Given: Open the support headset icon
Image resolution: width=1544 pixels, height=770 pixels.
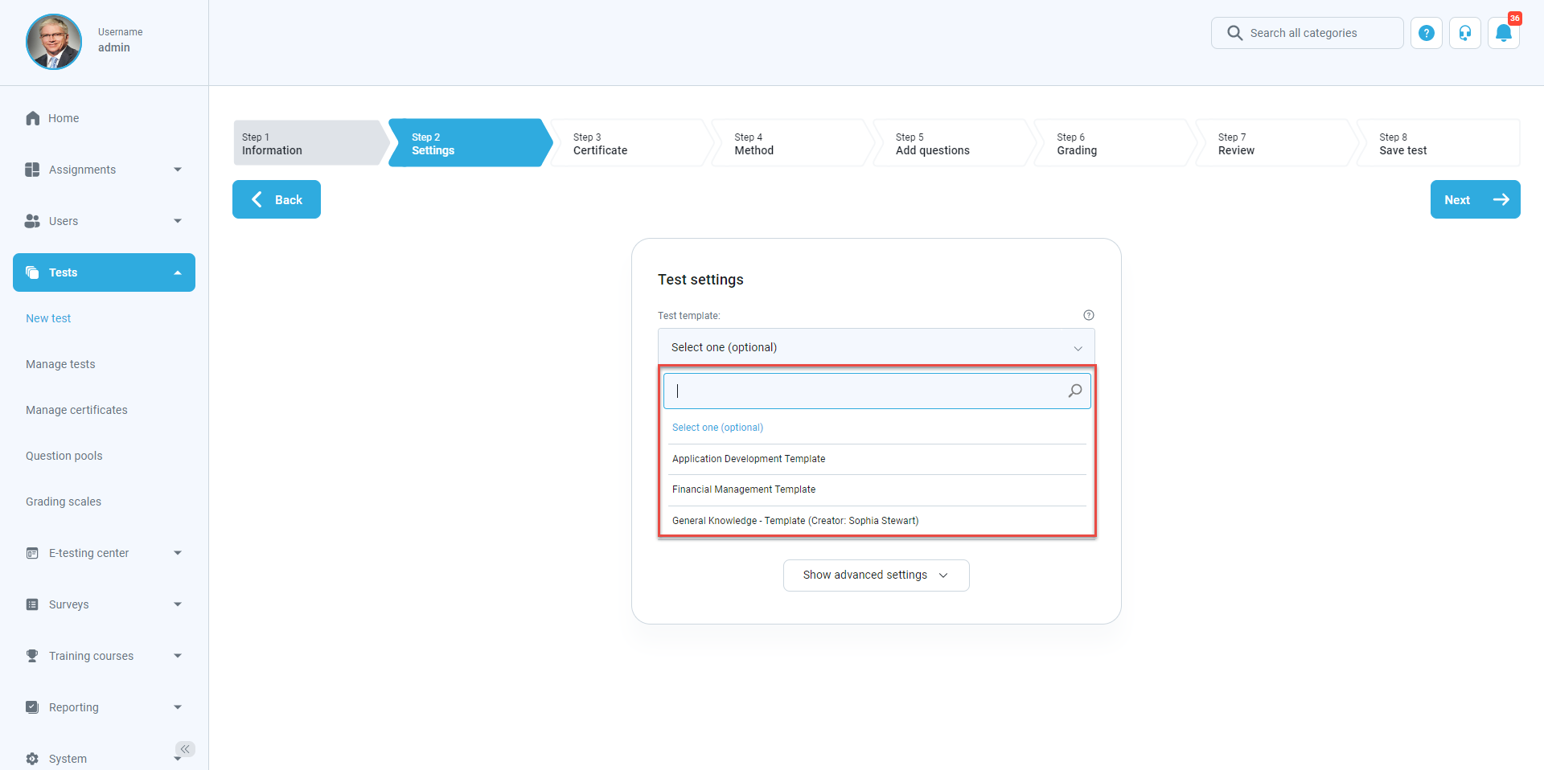Looking at the screenshot, I should tap(1464, 34).
